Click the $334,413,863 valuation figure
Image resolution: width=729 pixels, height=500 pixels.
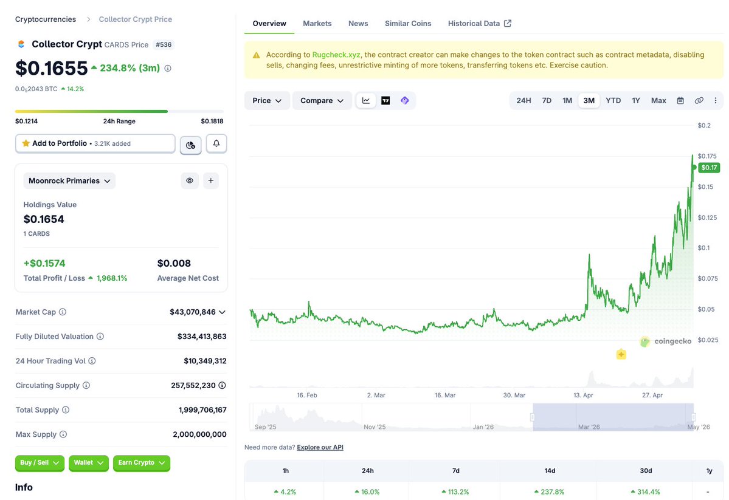pyautogui.click(x=202, y=337)
